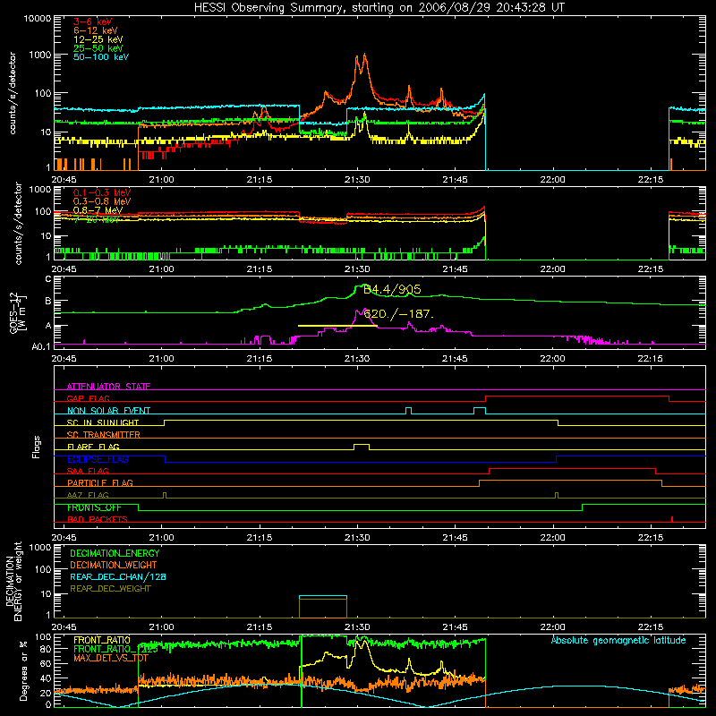Click the DECIMATION_ENERGY legend label
Image resolution: width=716 pixels, height=716 pixels.
pyautogui.click(x=115, y=553)
